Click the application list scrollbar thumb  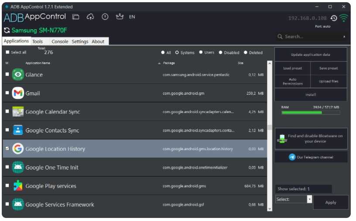(270, 128)
